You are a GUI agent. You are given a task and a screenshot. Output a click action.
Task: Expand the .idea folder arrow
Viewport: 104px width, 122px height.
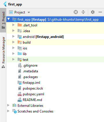[x=14, y=31]
